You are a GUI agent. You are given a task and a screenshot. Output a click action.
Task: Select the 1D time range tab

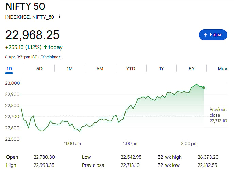[9, 69]
